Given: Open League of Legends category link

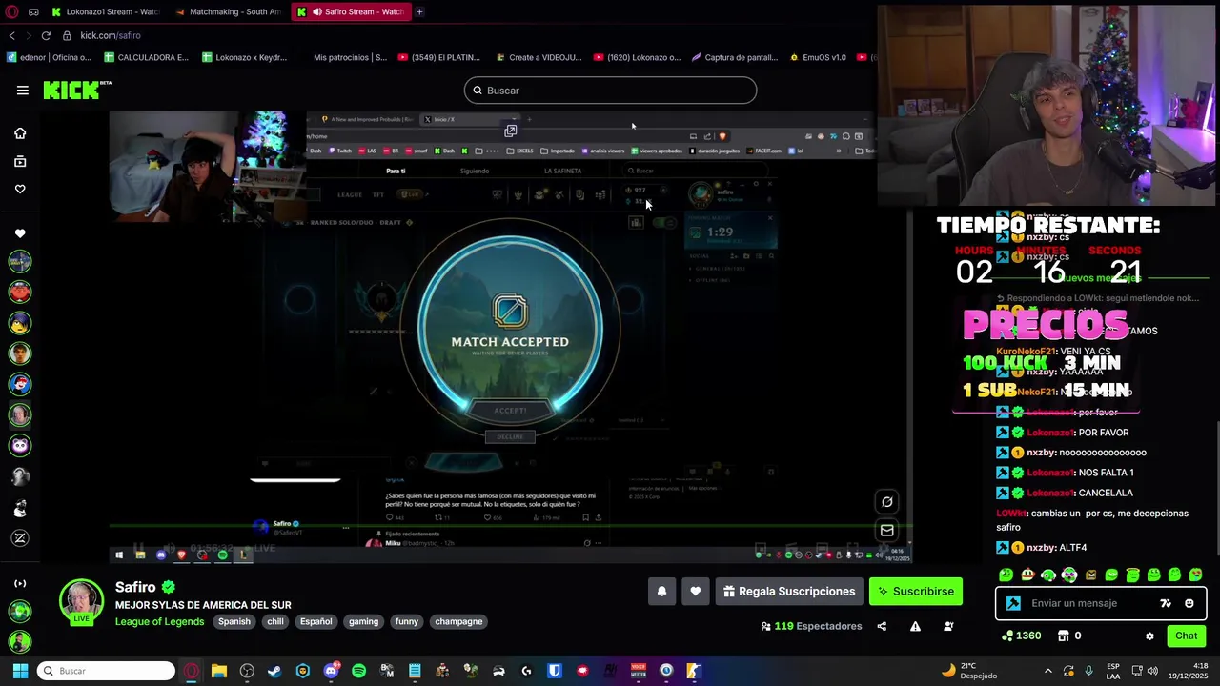Looking at the screenshot, I should (159, 621).
